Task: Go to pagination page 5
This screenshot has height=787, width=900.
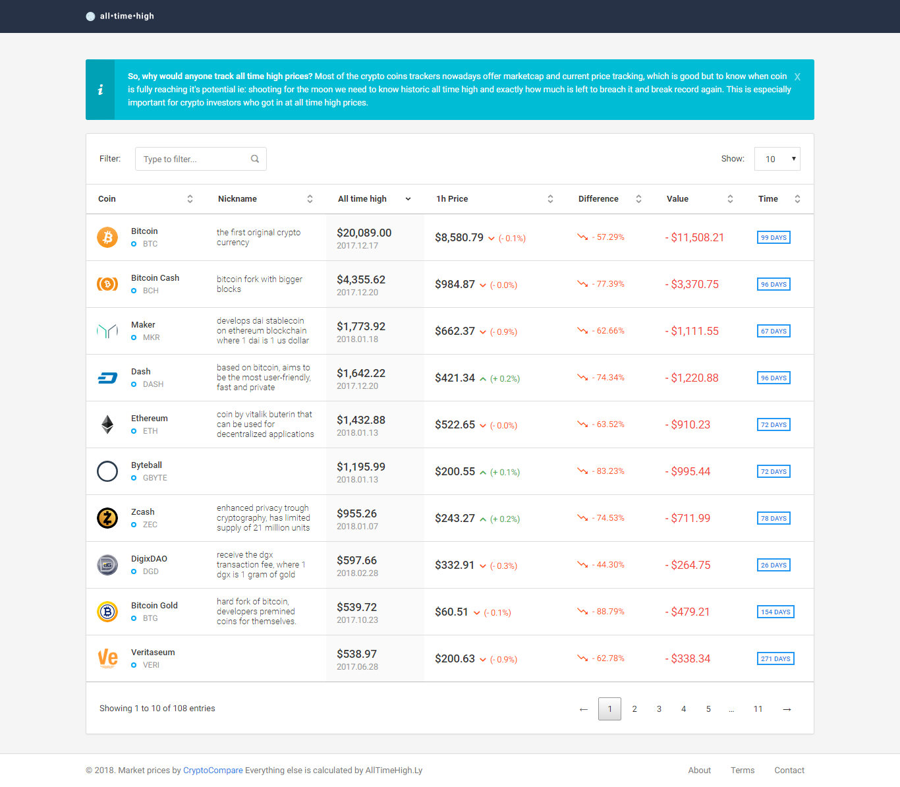Action: coord(708,709)
